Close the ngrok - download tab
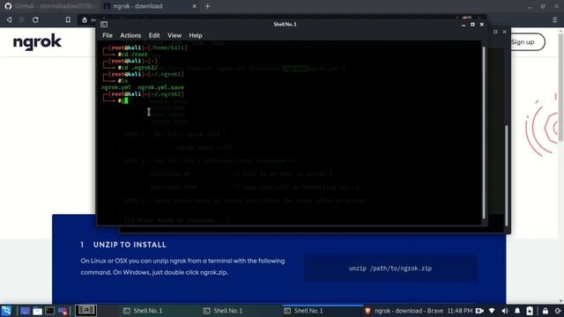This screenshot has width=564, height=317. (x=194, y=6)
